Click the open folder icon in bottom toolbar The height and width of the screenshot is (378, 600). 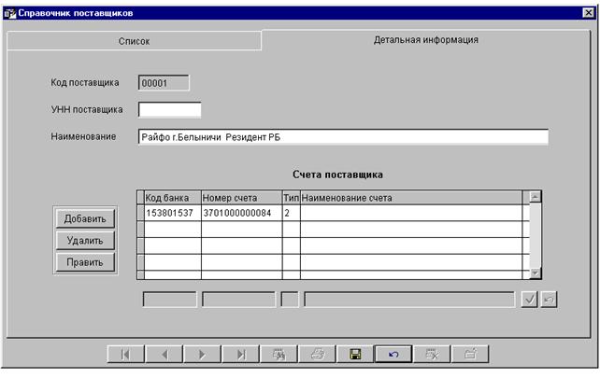[x=470, y=354]
